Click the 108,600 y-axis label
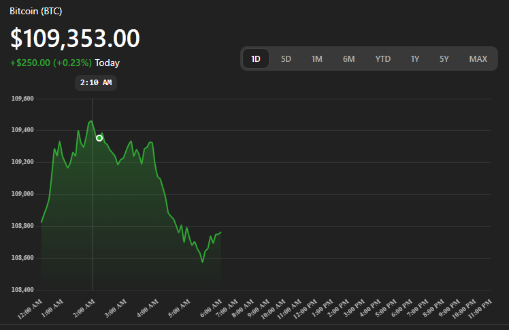The height and width of the screenshot is (330, 509). 22,258
